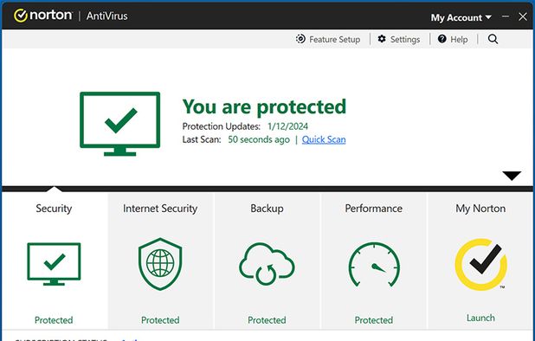
Task: Click the Settings gear icon
Action: (382, 39)
